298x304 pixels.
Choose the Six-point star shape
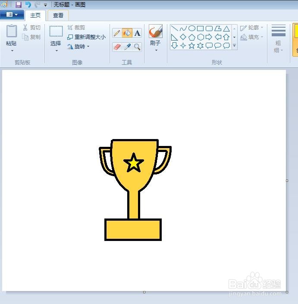(x=200, y=46)
